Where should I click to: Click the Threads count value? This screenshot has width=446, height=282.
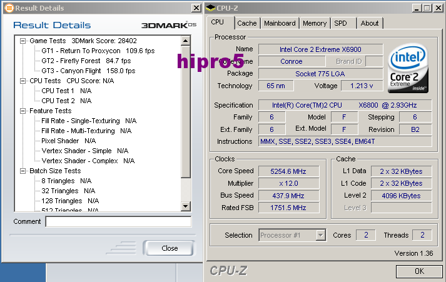(422, 235)
